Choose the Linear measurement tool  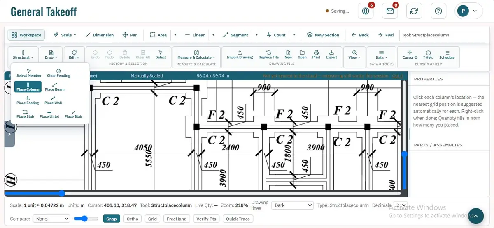[195, 35]
